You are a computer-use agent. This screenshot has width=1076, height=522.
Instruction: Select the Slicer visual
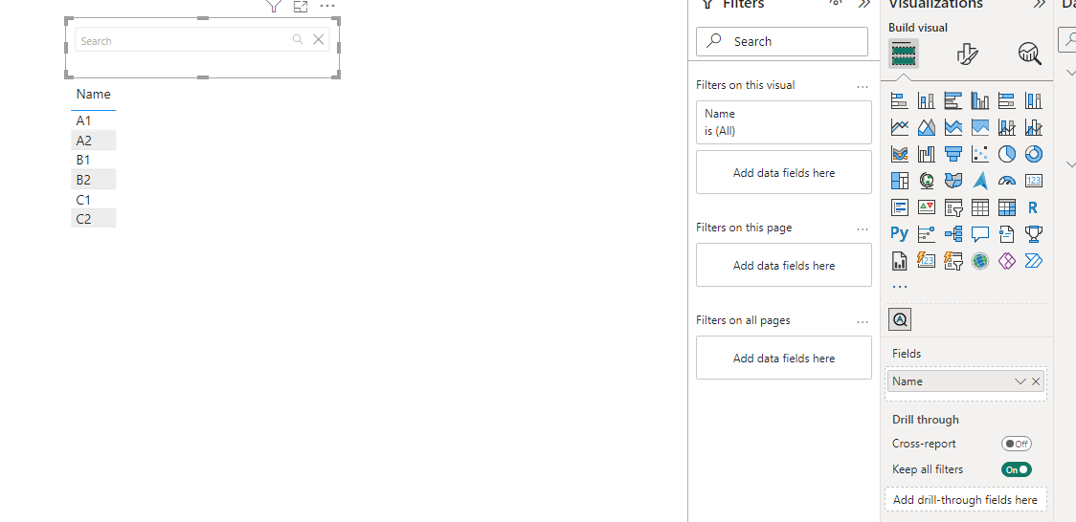[953, 207]
